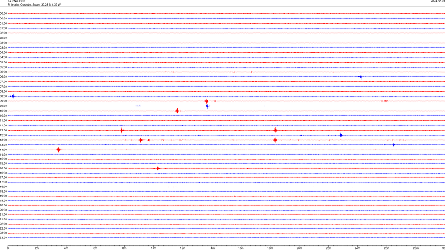The width and height of the screenshot is (445, 250).
Task: Select the earlier red spike on the 12:00 trace
Action: click(122, 131)
